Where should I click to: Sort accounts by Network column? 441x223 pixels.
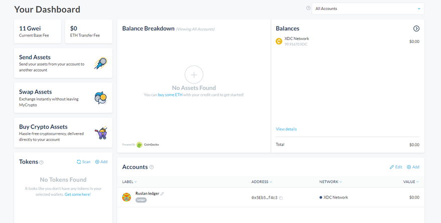click(x=330, y=181)
